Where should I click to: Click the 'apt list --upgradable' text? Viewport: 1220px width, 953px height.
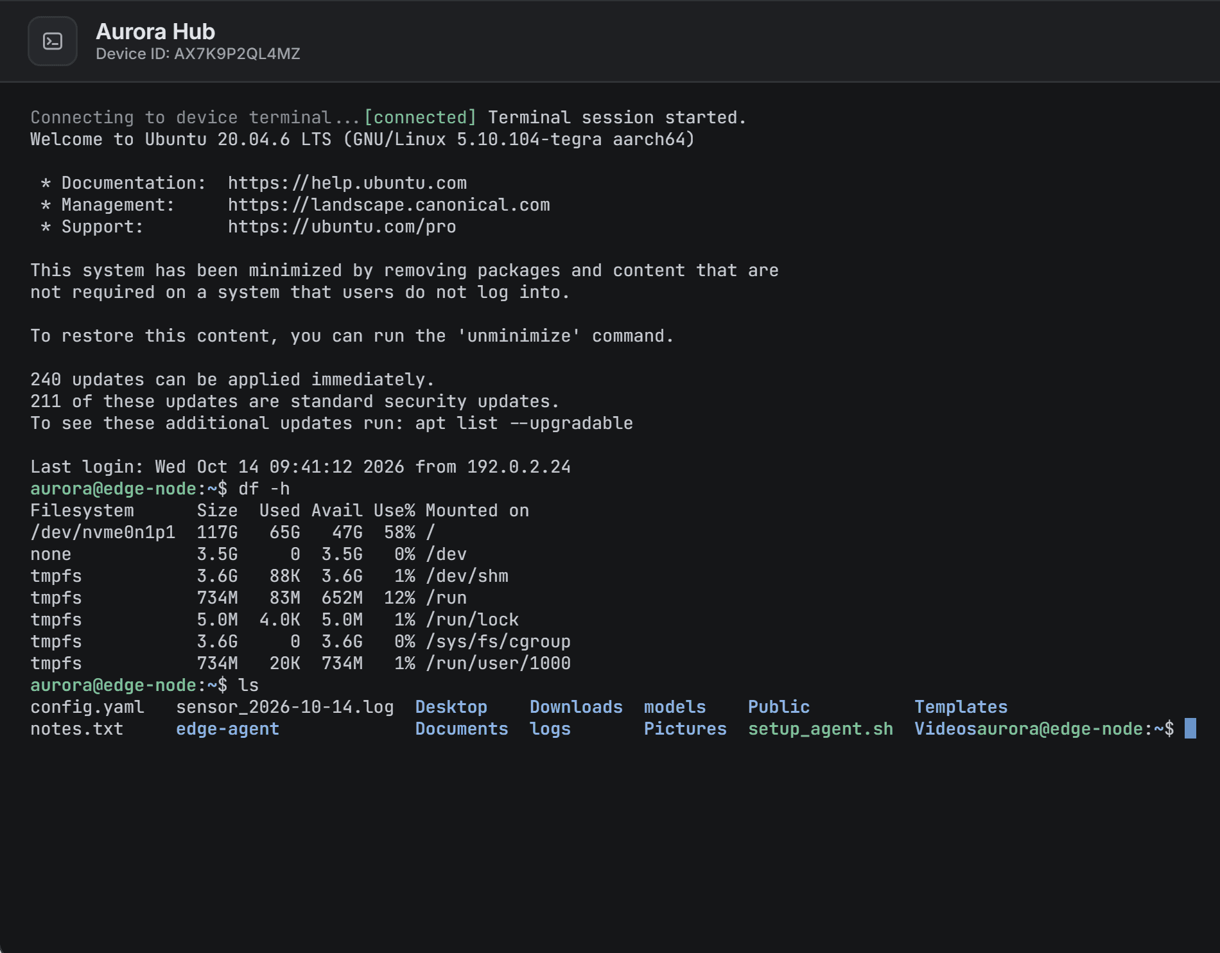[524, 423]
